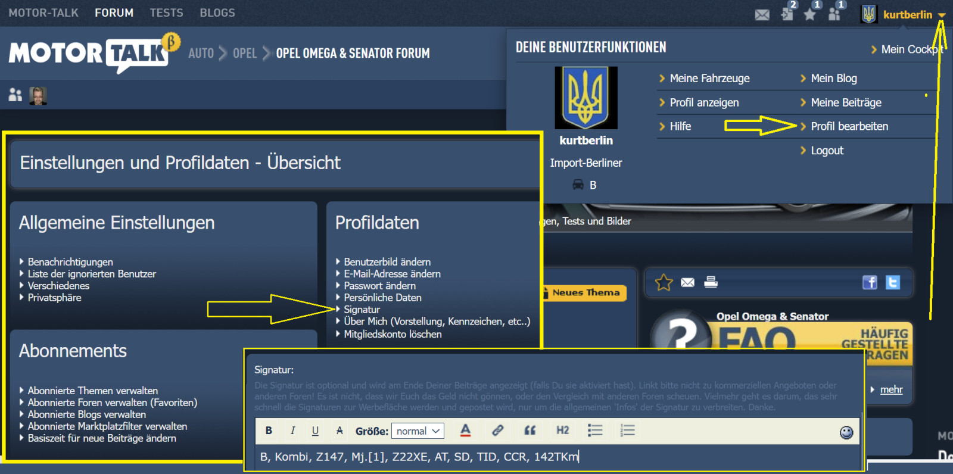Toggle italic formatting in signature editor
Image resolution: width=953 pixels, height=474 pixels.
pos(292,431)
